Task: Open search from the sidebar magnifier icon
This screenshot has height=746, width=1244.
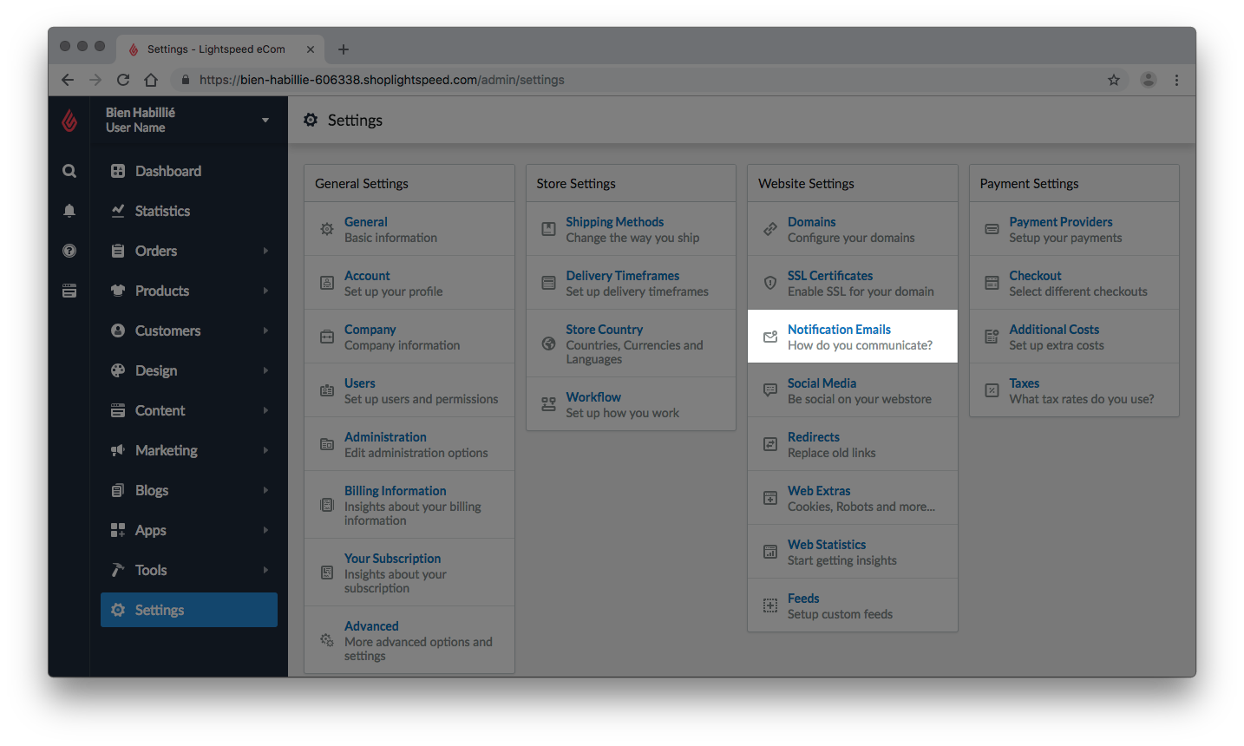Action: (x=69, y=171)
